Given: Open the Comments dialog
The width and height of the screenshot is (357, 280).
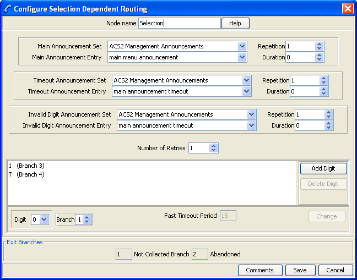Looking at the screenshot, I should coord(259,270).
